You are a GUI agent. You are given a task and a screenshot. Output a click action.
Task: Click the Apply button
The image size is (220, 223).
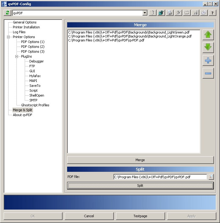coord(192,216)
